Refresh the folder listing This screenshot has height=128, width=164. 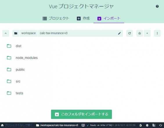pyautogui.click(x=129, y=33)
